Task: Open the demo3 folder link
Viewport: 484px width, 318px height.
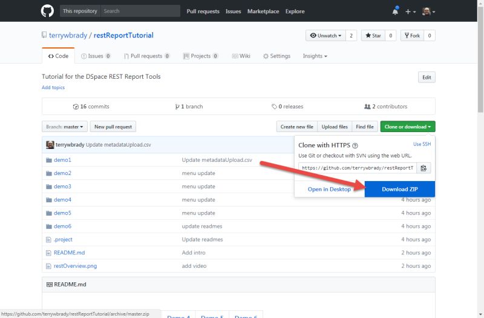Action: (x=62, y=187)
